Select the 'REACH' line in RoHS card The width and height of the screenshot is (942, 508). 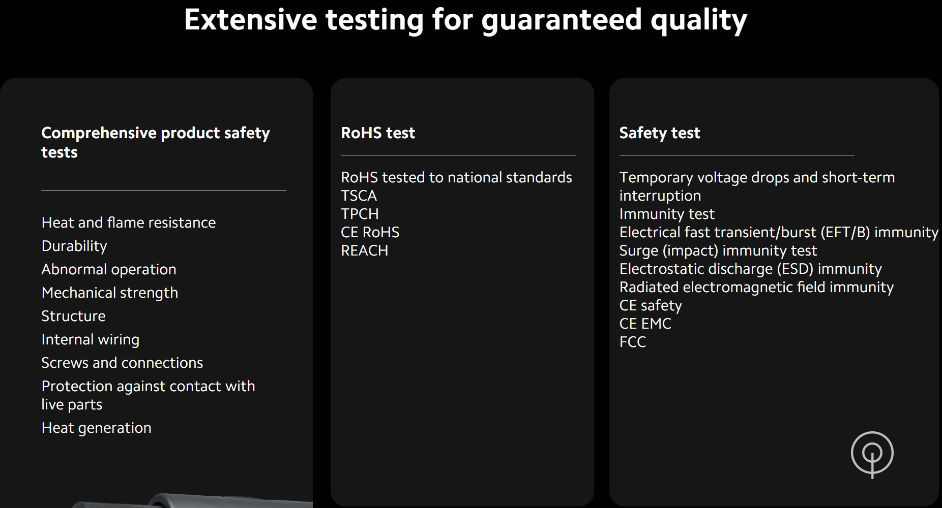(364, 250)
